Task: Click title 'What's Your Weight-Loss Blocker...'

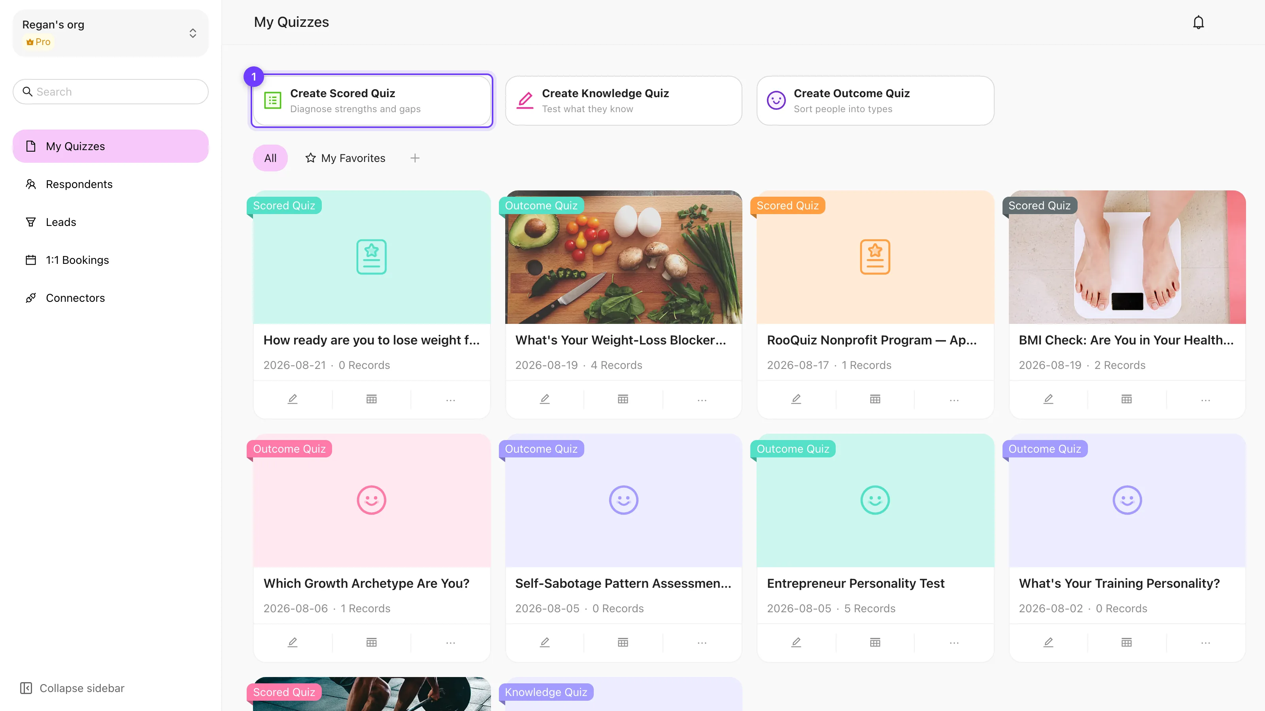Action: coord(621,340)
